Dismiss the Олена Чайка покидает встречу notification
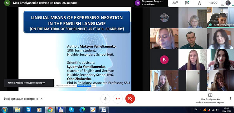The image size is (234, 113). pos(29,83)
